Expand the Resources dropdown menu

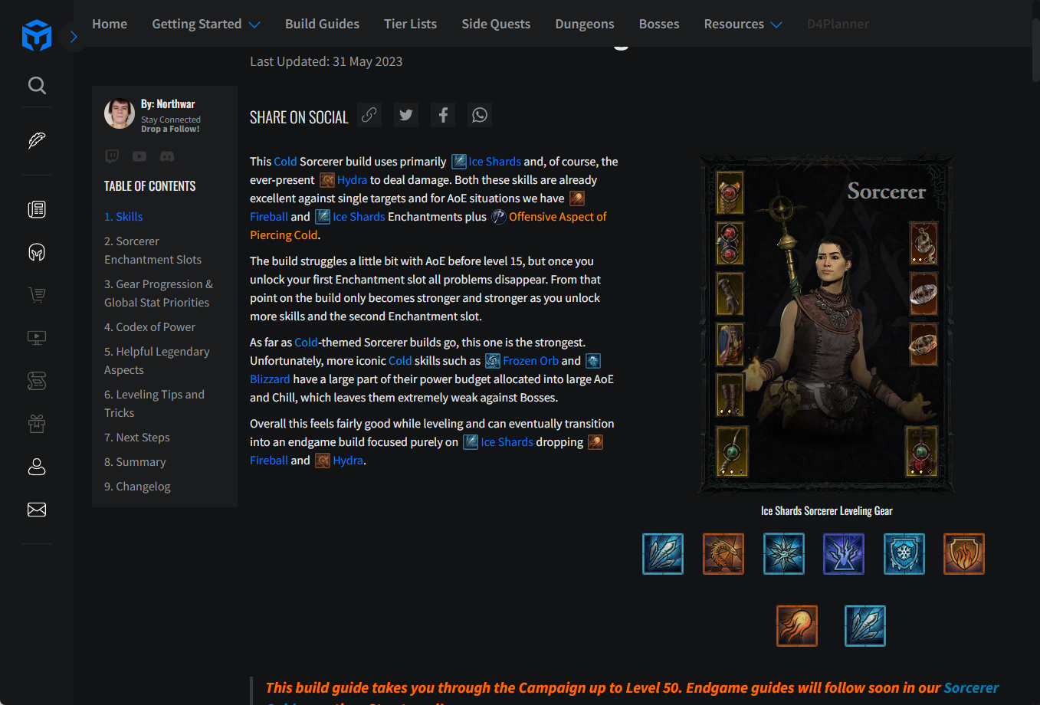coord(743,24)
